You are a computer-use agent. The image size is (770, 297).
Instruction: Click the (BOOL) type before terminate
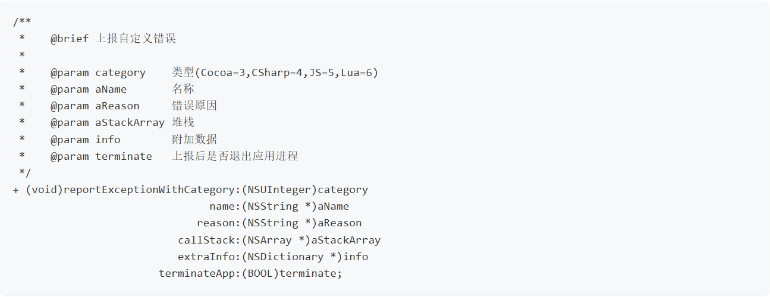(260, 274)
